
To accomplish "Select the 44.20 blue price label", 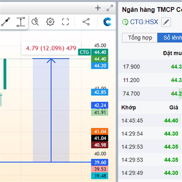I will [99, 66].
